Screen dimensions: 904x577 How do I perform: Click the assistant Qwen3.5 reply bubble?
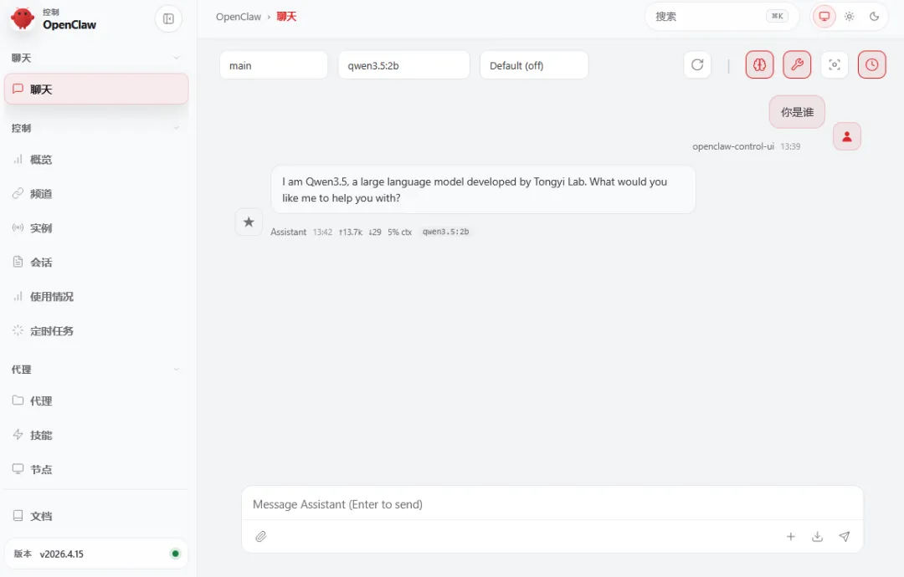(483, 190)
